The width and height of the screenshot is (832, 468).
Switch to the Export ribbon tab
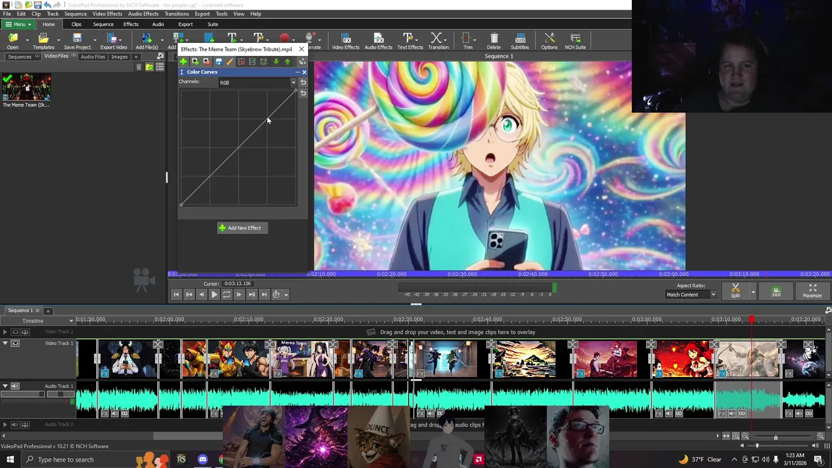pyautogui.click(x=185, y=24)
